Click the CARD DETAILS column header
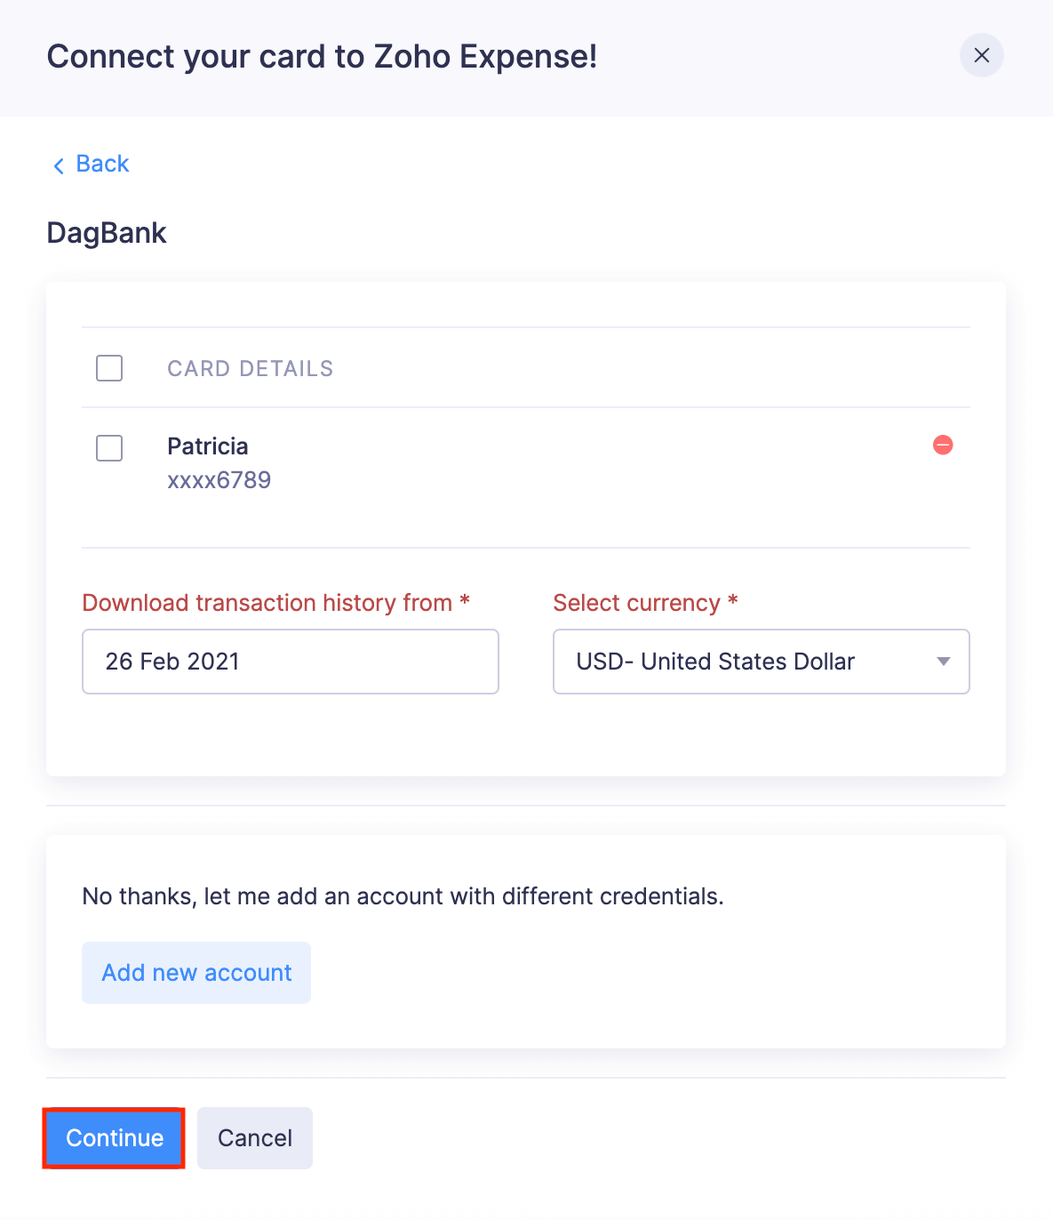Screen dimensions: 1053x1220 (x=250, y=369)
